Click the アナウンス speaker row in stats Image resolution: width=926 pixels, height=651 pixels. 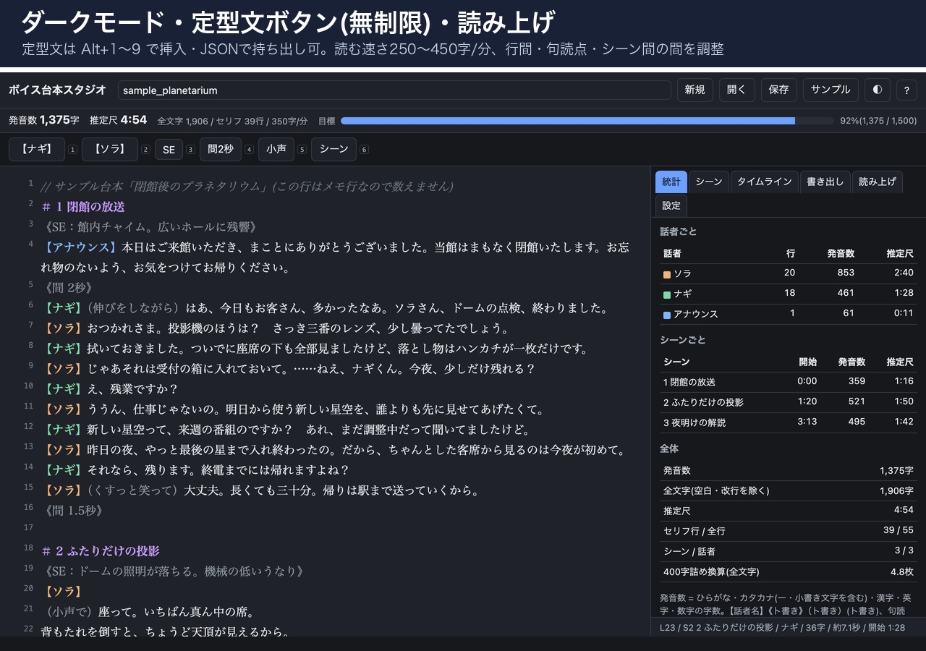789,314
